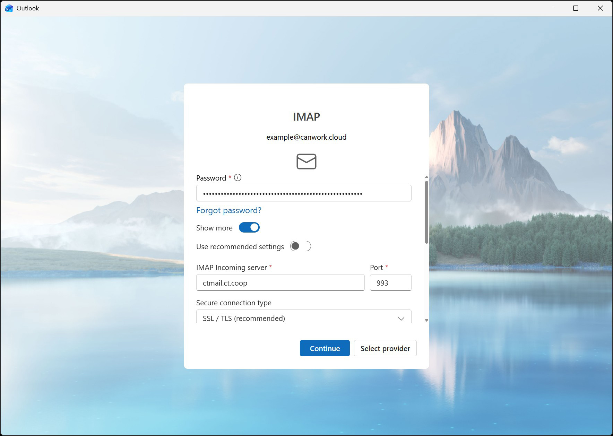Viewport: 613px width, 436px height.
Task: Click the Outlook app icon in title bar
Action: (x=9, y=8)
